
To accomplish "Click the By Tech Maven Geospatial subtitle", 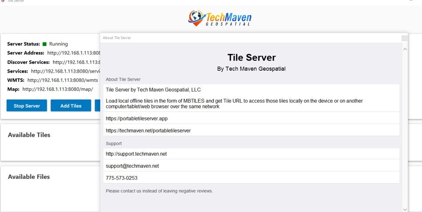I will 251,69.
